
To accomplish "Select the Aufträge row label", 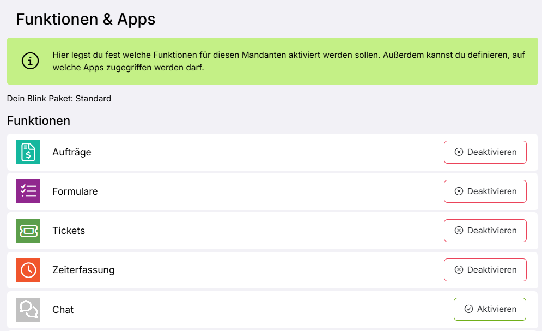I will [72, 152].
